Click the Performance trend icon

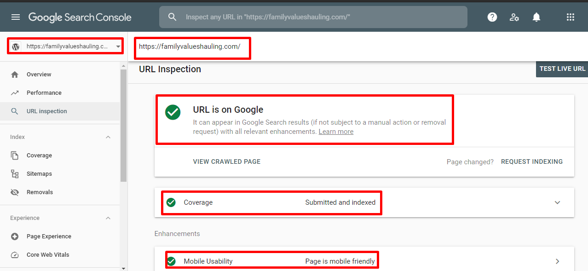click(x=15, y=93)
